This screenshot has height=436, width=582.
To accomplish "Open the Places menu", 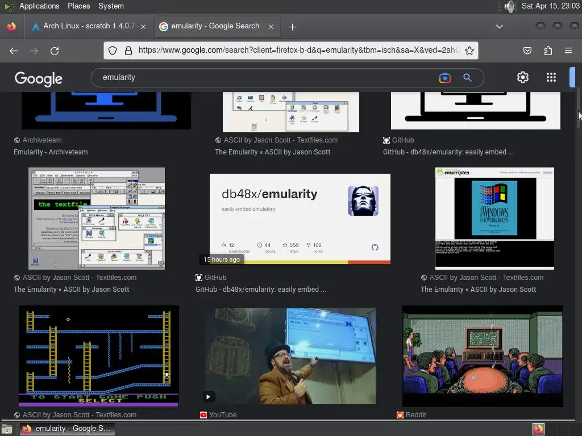I will [78, 6].
